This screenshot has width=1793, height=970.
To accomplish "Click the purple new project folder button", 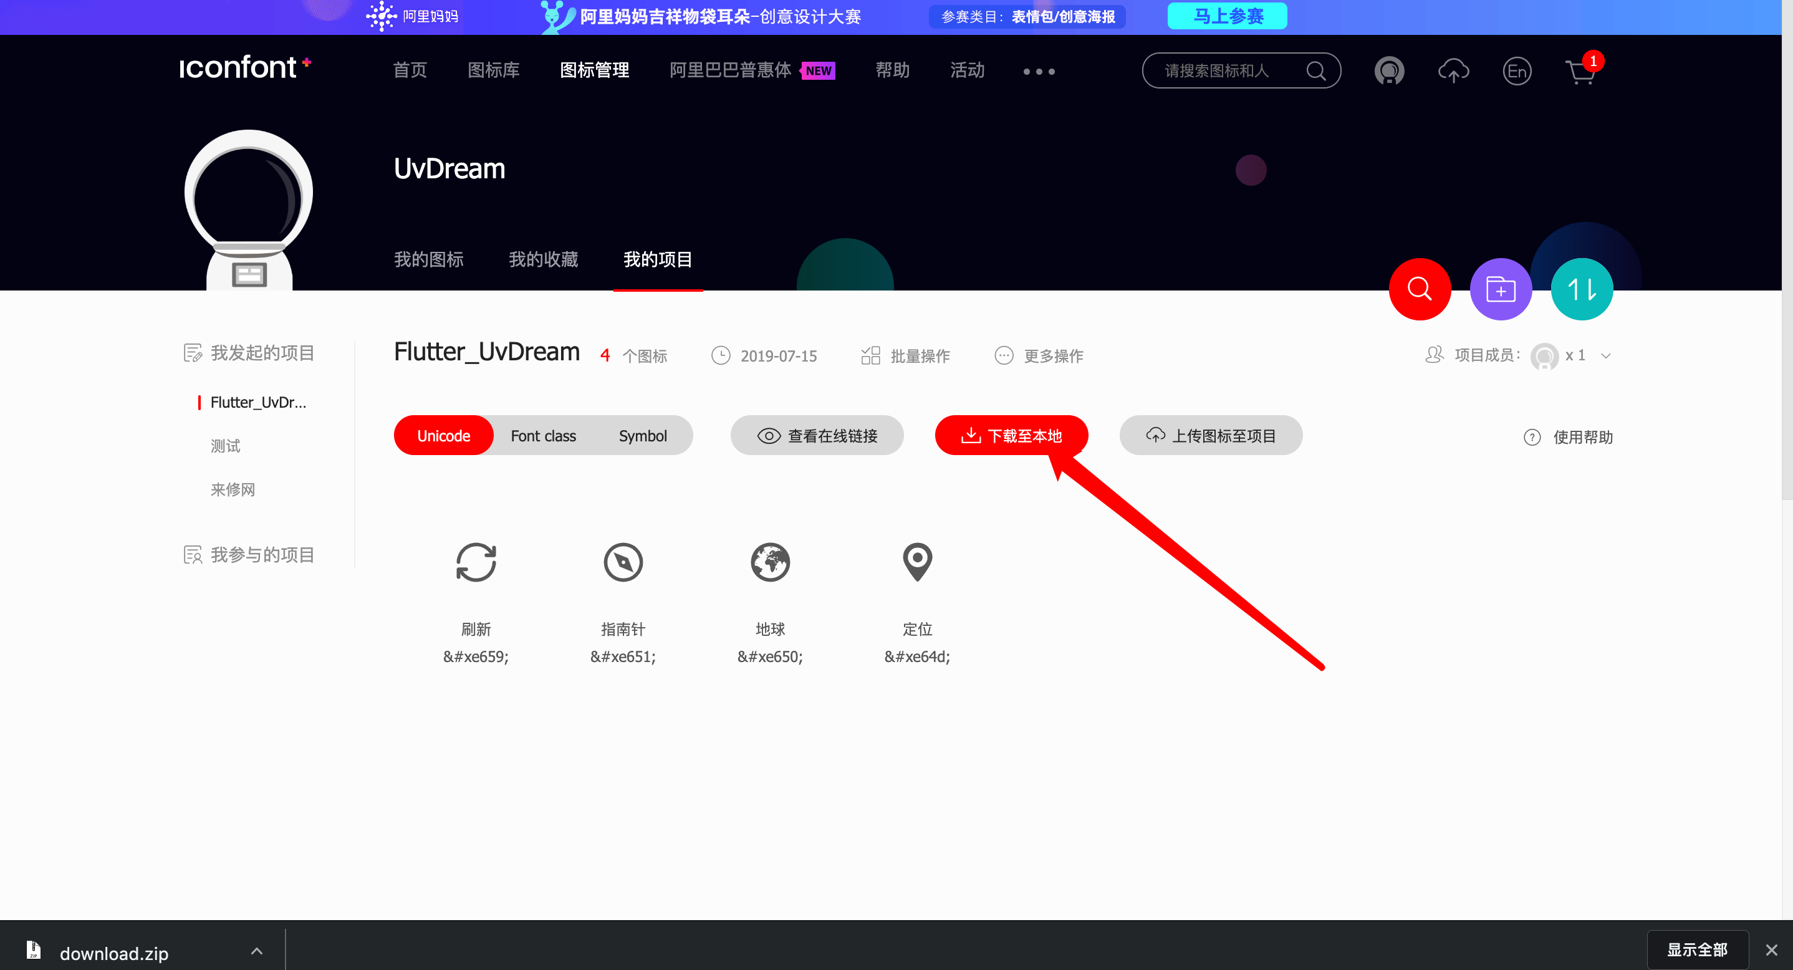I will tap(1500, 289).
